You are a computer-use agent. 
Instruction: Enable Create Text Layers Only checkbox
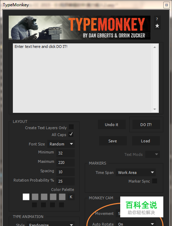[x=71, y=127]
